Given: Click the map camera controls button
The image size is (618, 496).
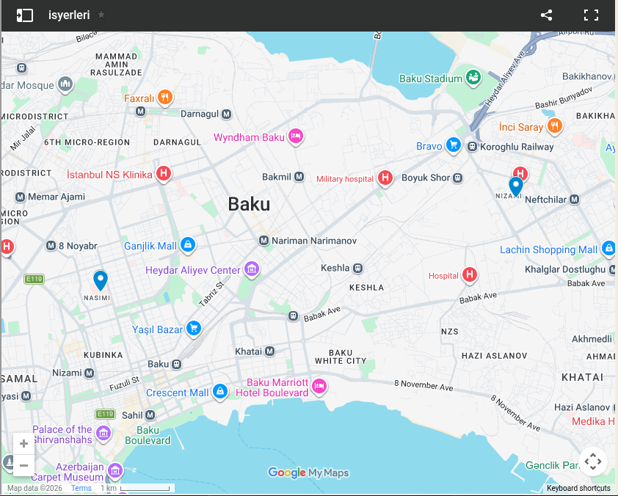Looking at the screenshot, I should (x=593, y=462).
